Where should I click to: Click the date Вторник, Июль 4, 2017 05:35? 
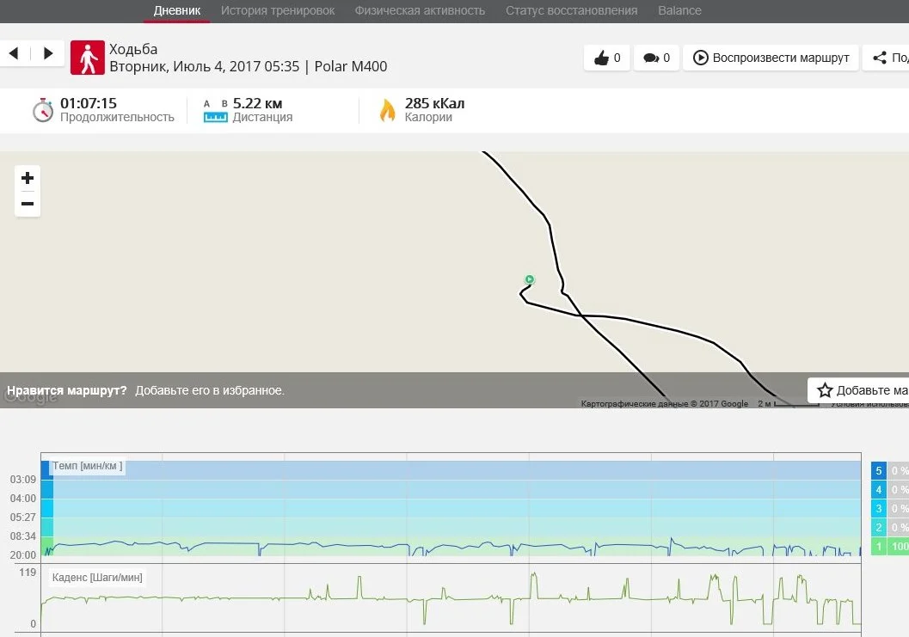coord(204,66)
